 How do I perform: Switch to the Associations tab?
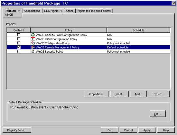[32, 11]
